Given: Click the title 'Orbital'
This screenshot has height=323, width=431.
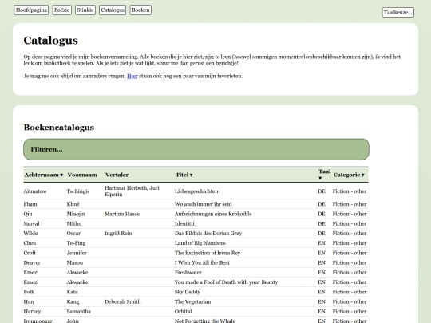Looking at the screenshot, I should 184,312.
